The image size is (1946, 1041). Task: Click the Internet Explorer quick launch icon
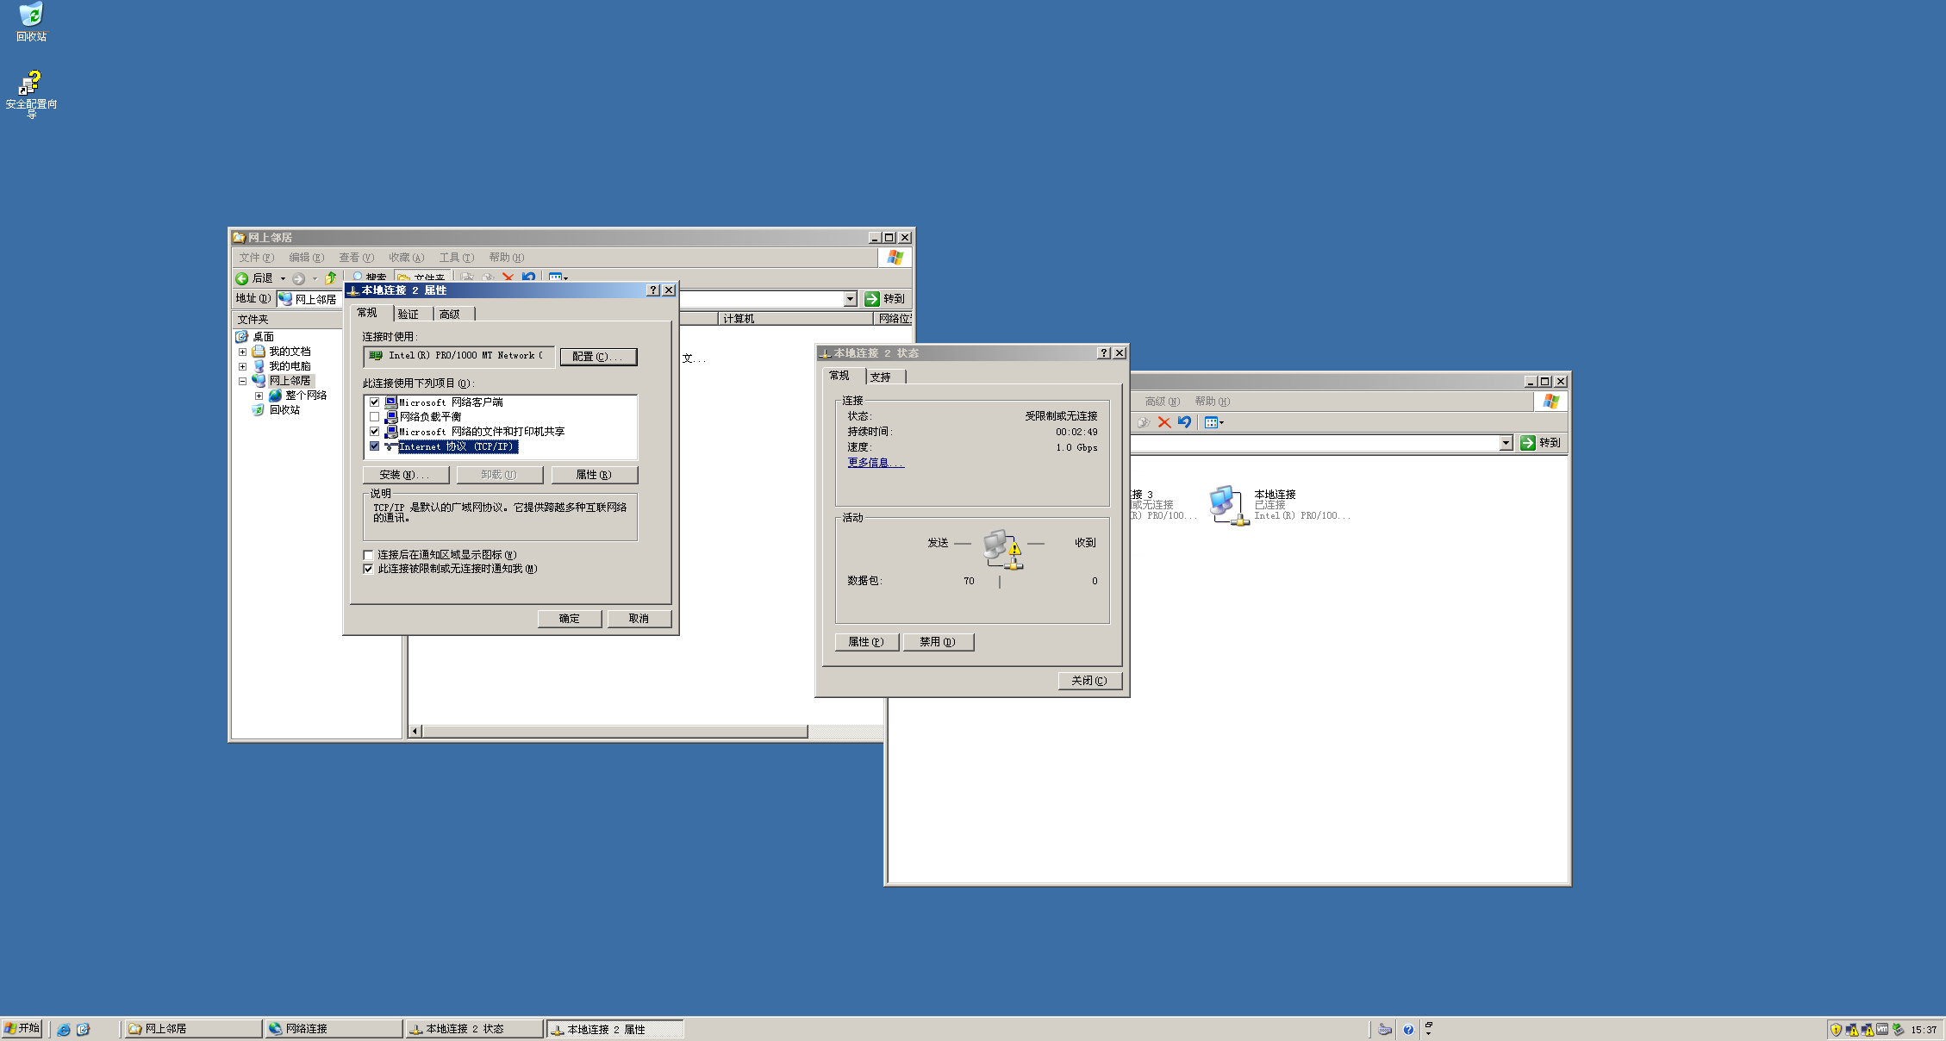pos(64,1029)
